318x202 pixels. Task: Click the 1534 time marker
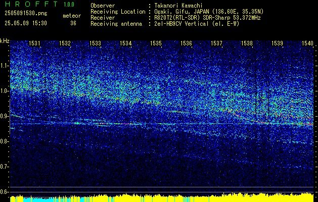(x=125, y=43)
